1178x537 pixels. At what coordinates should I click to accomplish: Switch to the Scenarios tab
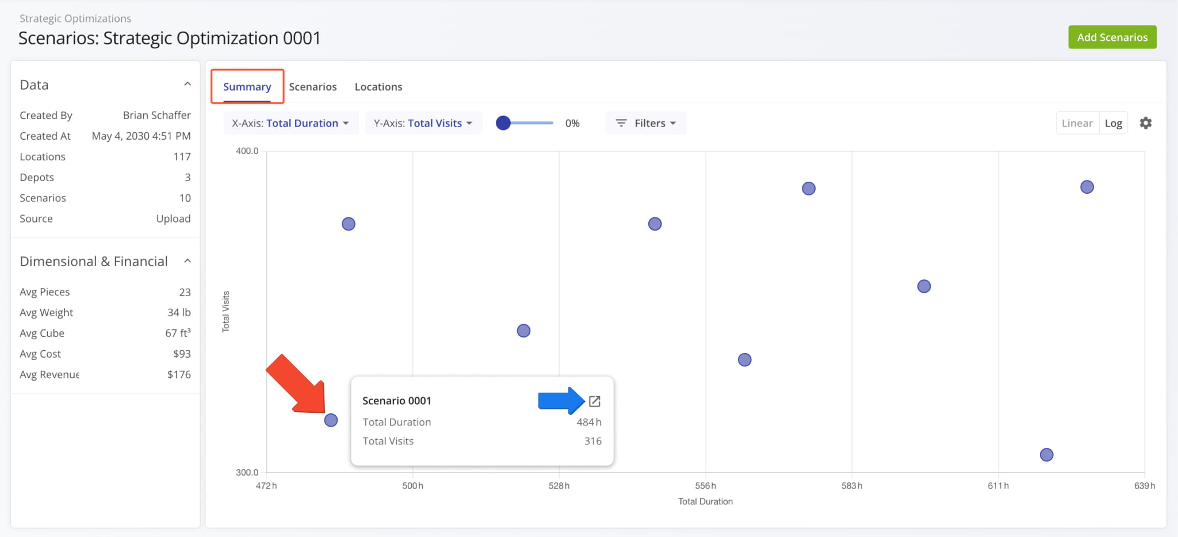pos(312,87)
